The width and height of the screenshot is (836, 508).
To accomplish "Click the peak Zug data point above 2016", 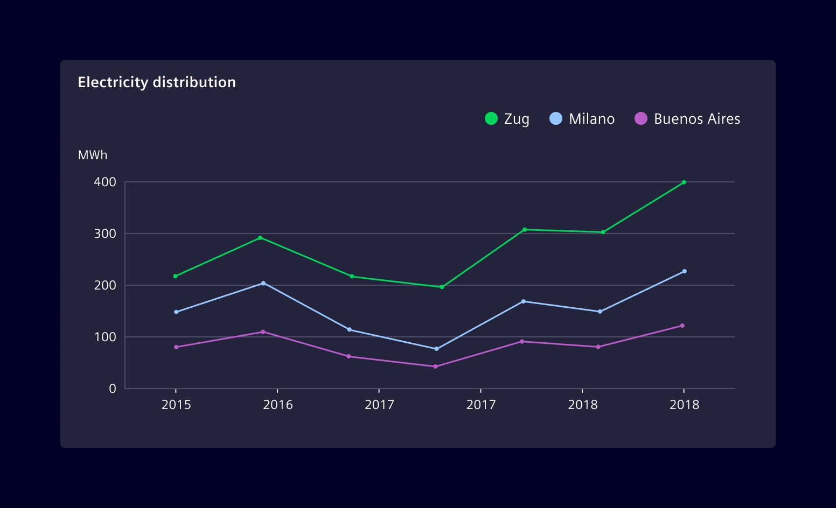I will pyautogui.click(x=260, y=237).
